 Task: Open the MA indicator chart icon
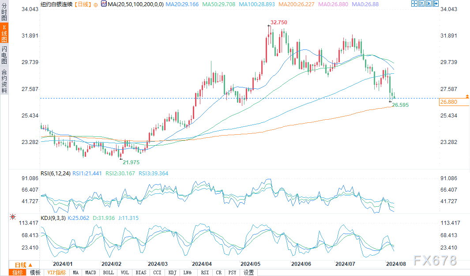pyautogui.click(x=104, y=4)
